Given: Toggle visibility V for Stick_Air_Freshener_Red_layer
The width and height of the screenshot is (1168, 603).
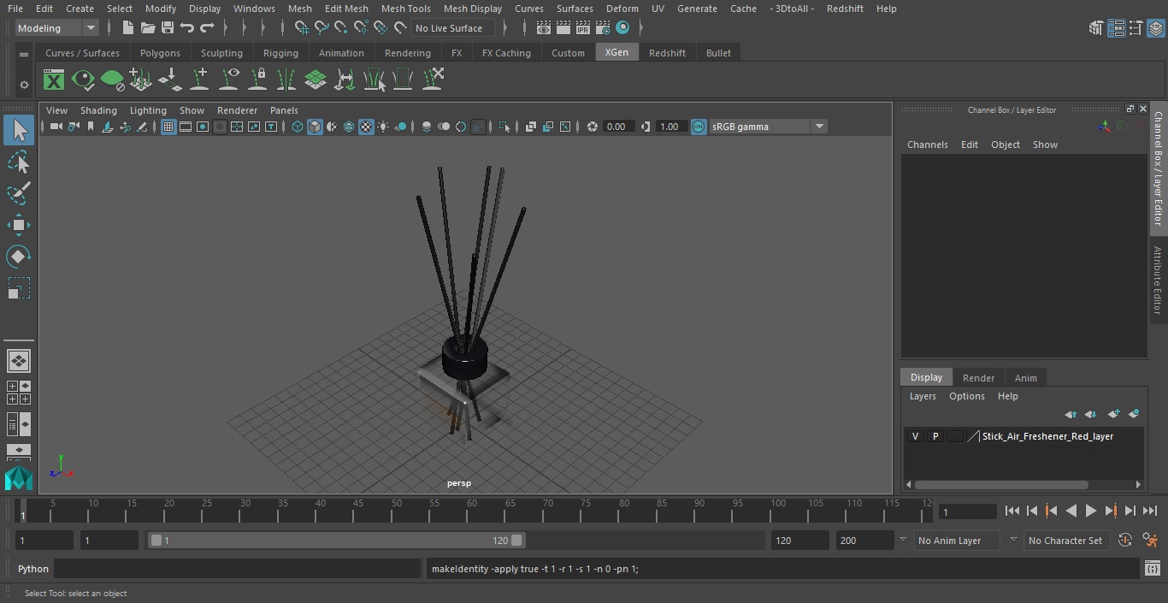Looking at the screenshot, I should pyautogui.click(x=915, y=436).
